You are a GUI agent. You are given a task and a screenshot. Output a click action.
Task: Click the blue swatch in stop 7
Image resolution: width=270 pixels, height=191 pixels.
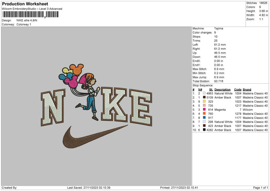pyautogui.click(x=204, y=118)
